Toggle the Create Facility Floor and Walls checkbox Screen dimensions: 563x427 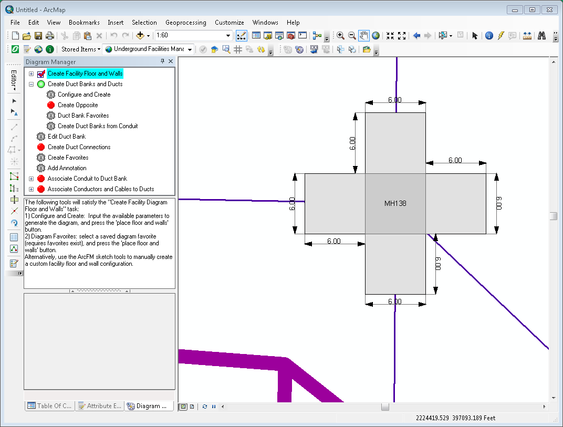coord(41,74)
